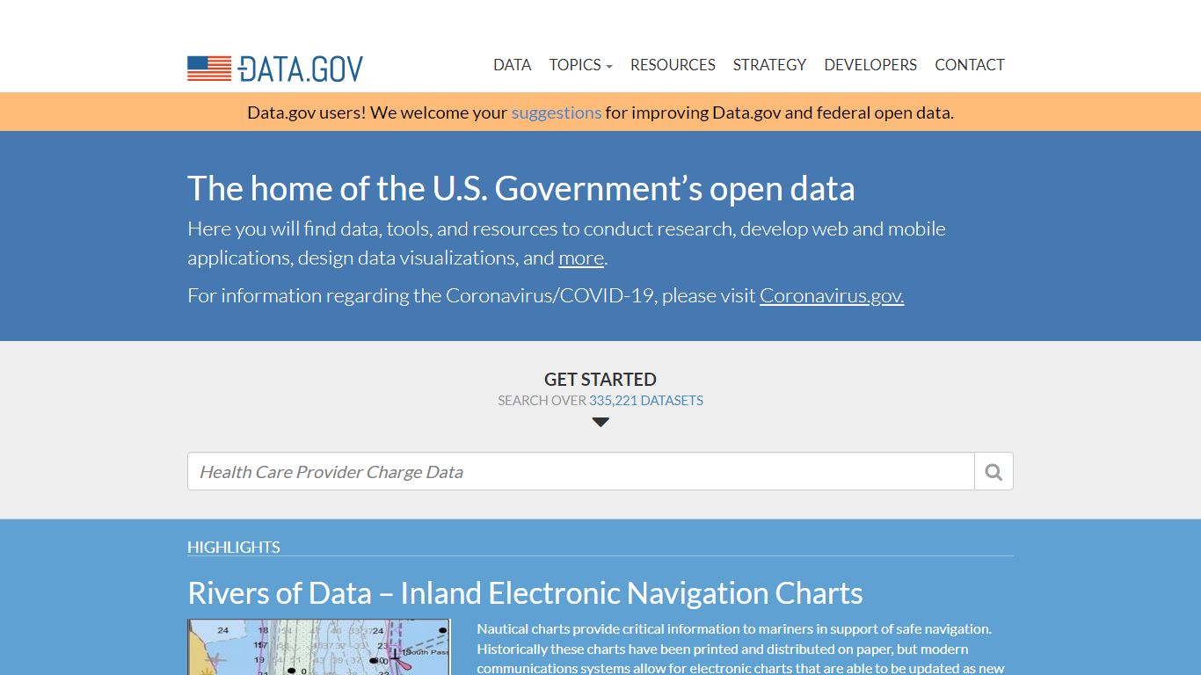Click the HIGHLIGHTS section heading

pos(234,547)
